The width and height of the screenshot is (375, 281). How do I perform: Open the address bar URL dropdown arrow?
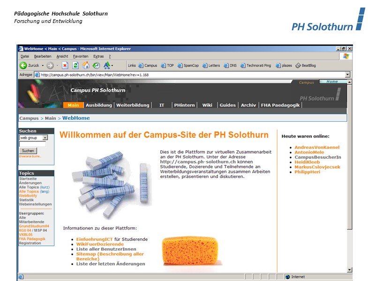(x=347, y=74)
